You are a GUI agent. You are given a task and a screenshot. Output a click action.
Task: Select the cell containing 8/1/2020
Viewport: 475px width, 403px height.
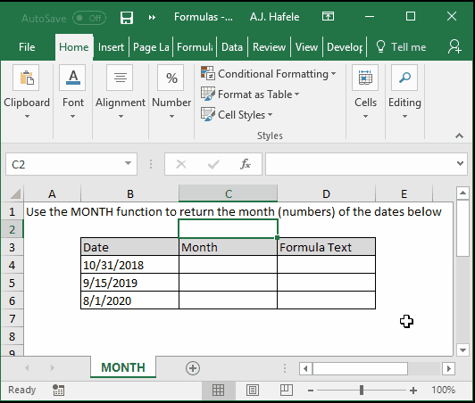click(x=130, y=300)
